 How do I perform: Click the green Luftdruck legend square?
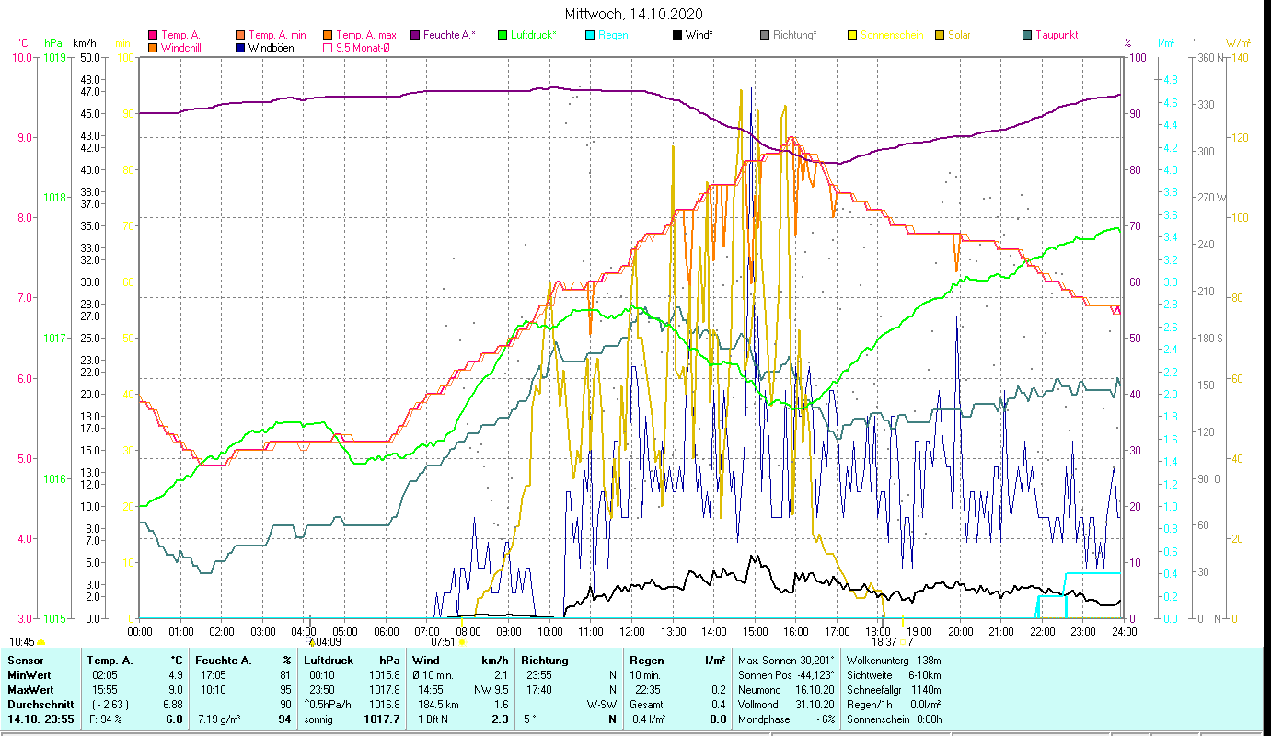[x=502, y=36]
